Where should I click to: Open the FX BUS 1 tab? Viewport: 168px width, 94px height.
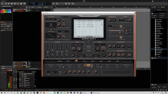(68, 61)
